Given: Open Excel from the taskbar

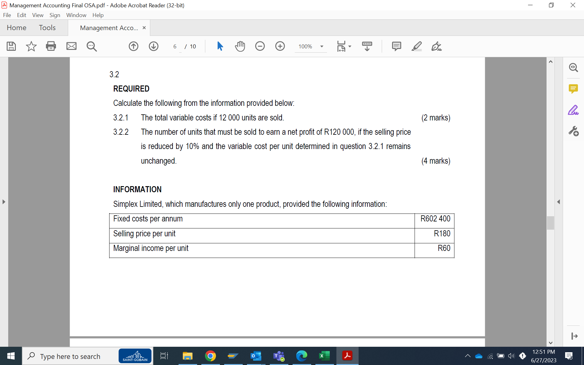Looking at the screenshot, I should (325, 356).
